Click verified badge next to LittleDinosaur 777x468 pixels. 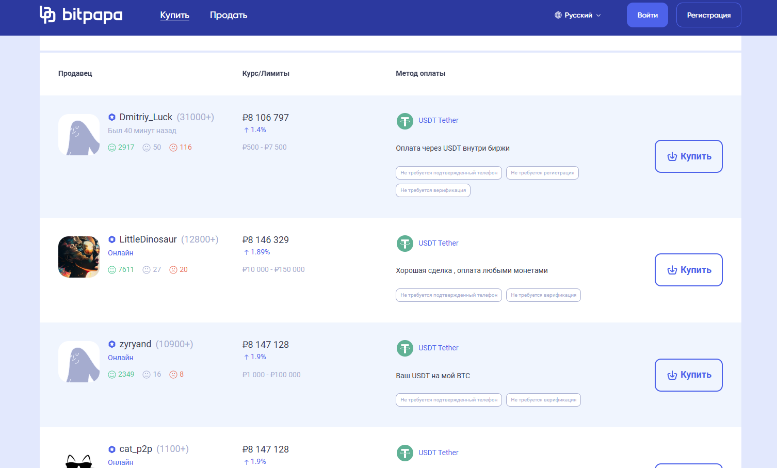tap(112, 239)
